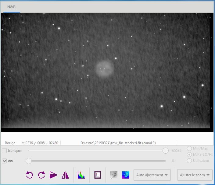215x185 pixels.
Task: Select Min/Max radio option
Action: [x=189, y=148]
